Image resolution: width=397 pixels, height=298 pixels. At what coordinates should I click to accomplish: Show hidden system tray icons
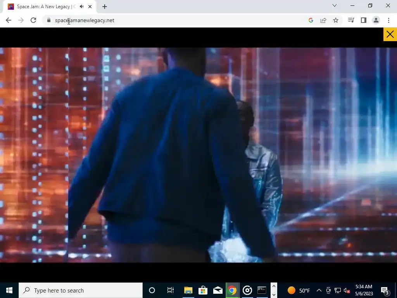[319, 290]
